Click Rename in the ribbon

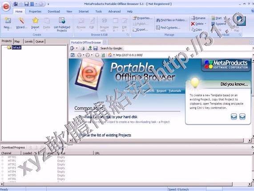[x=198, y=18]
